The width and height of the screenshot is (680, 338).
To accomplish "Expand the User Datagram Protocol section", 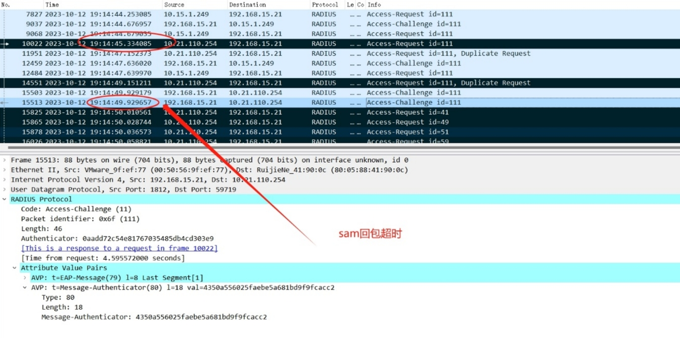I will (5, 190).
